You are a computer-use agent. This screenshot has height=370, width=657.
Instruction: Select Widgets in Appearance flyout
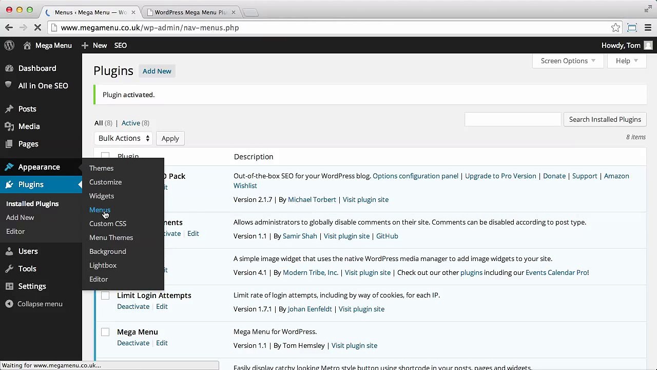point(102,196)
